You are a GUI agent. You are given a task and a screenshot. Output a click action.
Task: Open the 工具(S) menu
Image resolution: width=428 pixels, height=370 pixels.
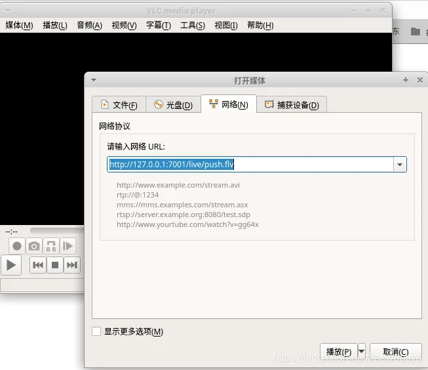[193, 26]
